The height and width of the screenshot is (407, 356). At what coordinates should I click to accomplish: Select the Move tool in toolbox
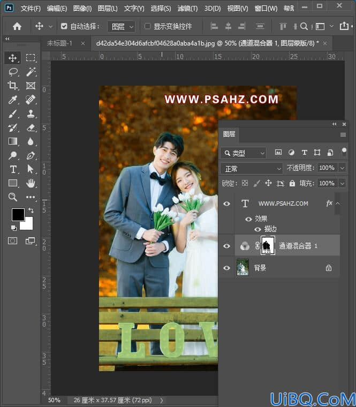tap(12, 58)
